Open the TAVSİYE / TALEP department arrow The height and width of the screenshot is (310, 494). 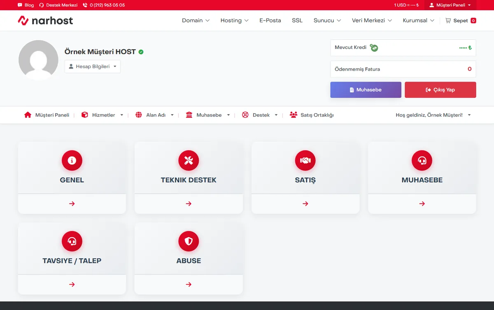(x=72, y=285)
